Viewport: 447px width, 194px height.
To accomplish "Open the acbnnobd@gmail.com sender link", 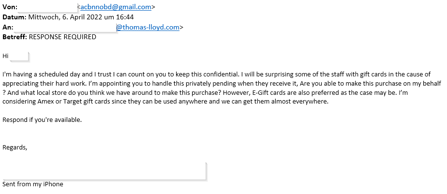I will 116,7.
